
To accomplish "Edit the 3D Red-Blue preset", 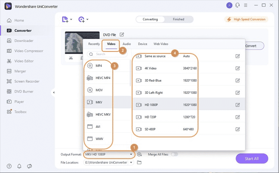I will (238, 80).
